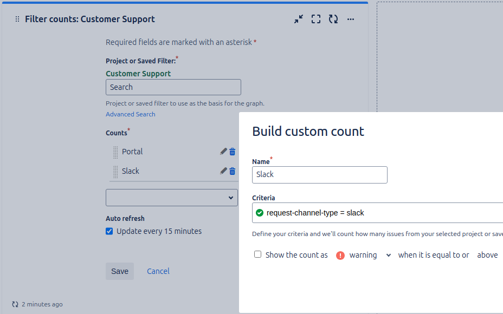This screenshot has height=314, width=503.
Task: Click the Save button
Action: click(x=120, y=271)
